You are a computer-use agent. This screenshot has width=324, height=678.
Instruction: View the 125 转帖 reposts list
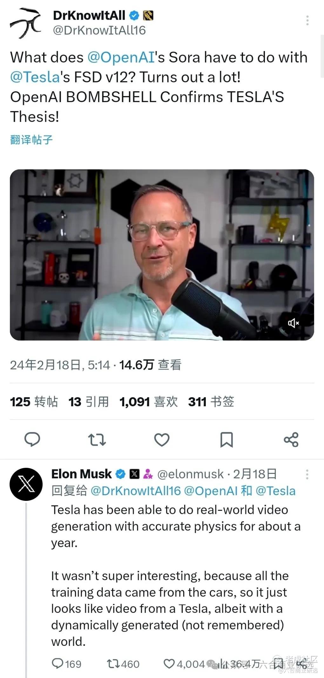[x=34, y=402]
